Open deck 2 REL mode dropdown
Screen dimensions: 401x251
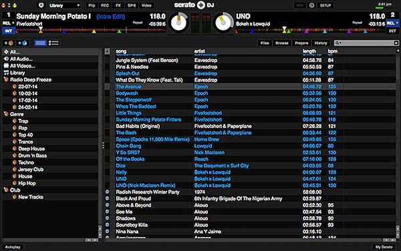tap(392, 23)
